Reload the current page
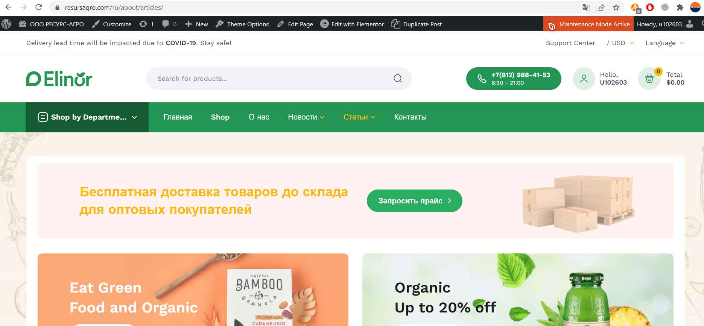 pos(38,7)
